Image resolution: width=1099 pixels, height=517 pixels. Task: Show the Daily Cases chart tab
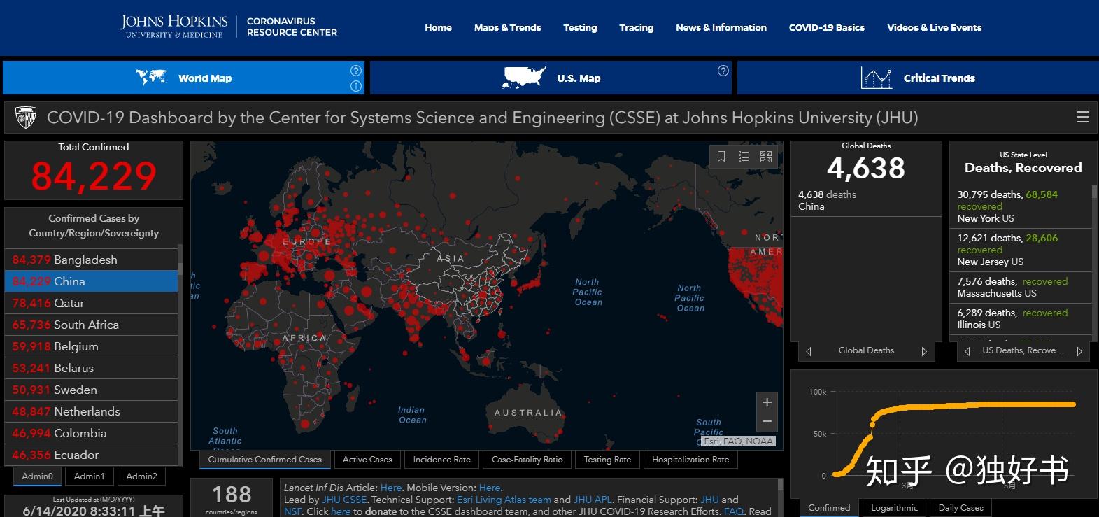click(x=960, y=508)
